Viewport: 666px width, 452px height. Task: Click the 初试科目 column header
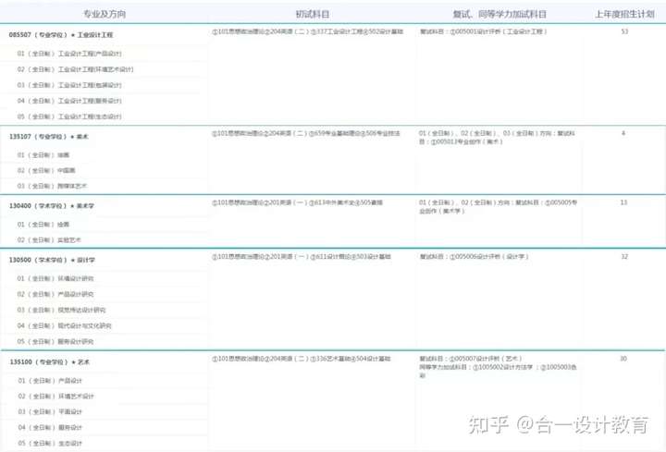(x=313, y=14)
